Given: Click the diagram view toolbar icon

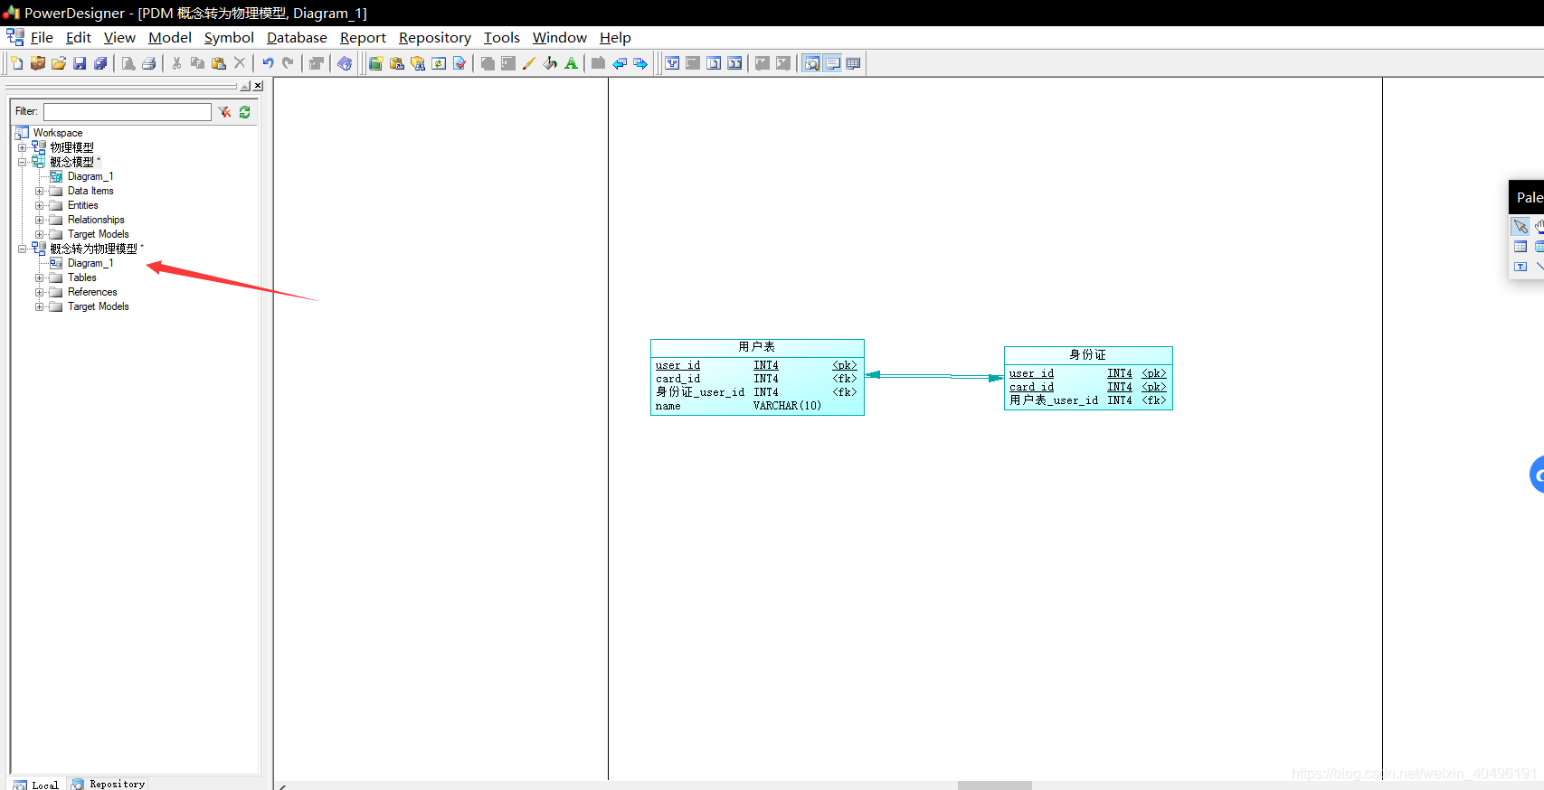Looking at the screenshot, I should click(x=672, y=63).
